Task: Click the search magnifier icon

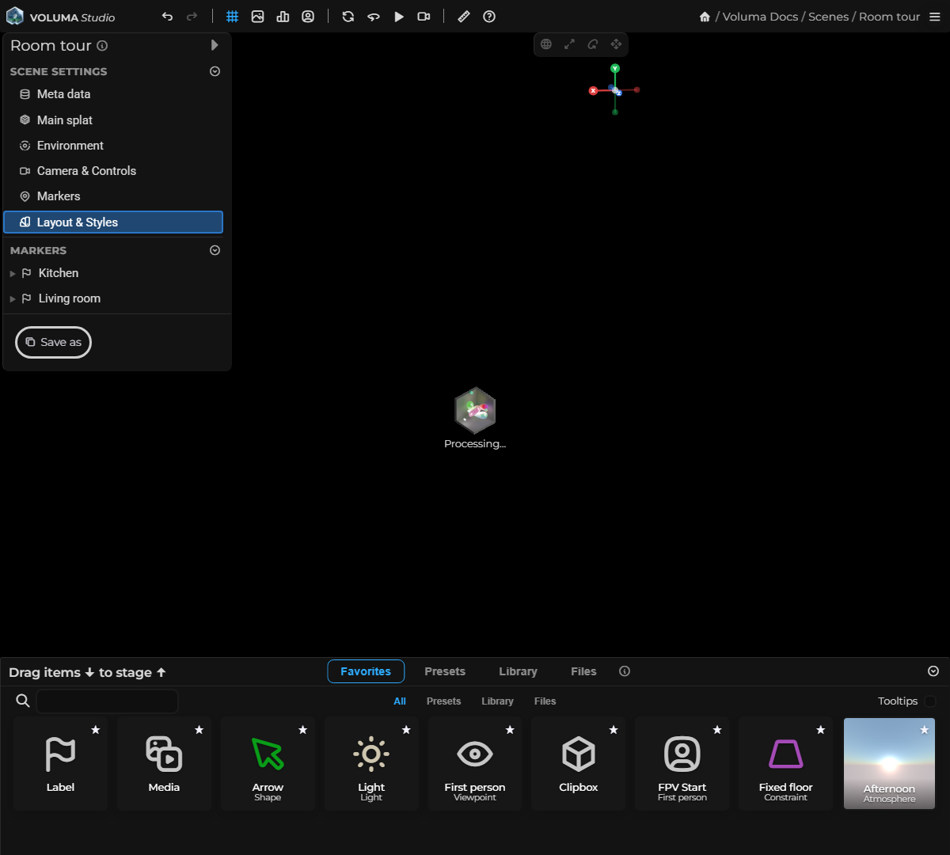Action: click(x=23, y=701)
